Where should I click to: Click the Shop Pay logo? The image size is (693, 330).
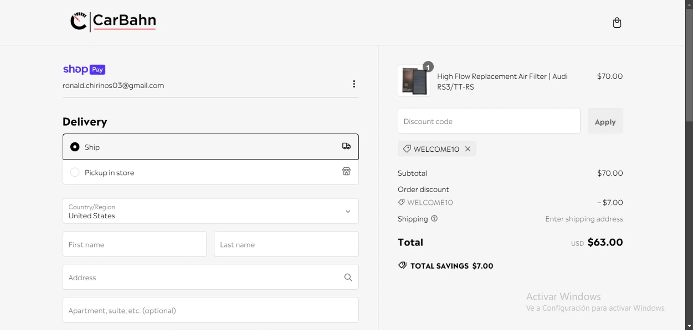point(84,69)
